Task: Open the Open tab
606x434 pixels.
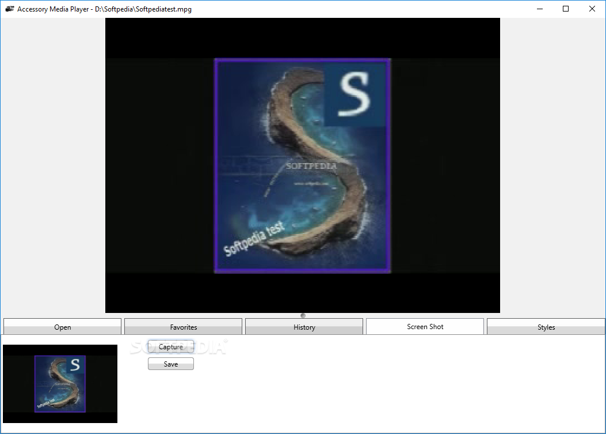Action: [x=62, y=327]
